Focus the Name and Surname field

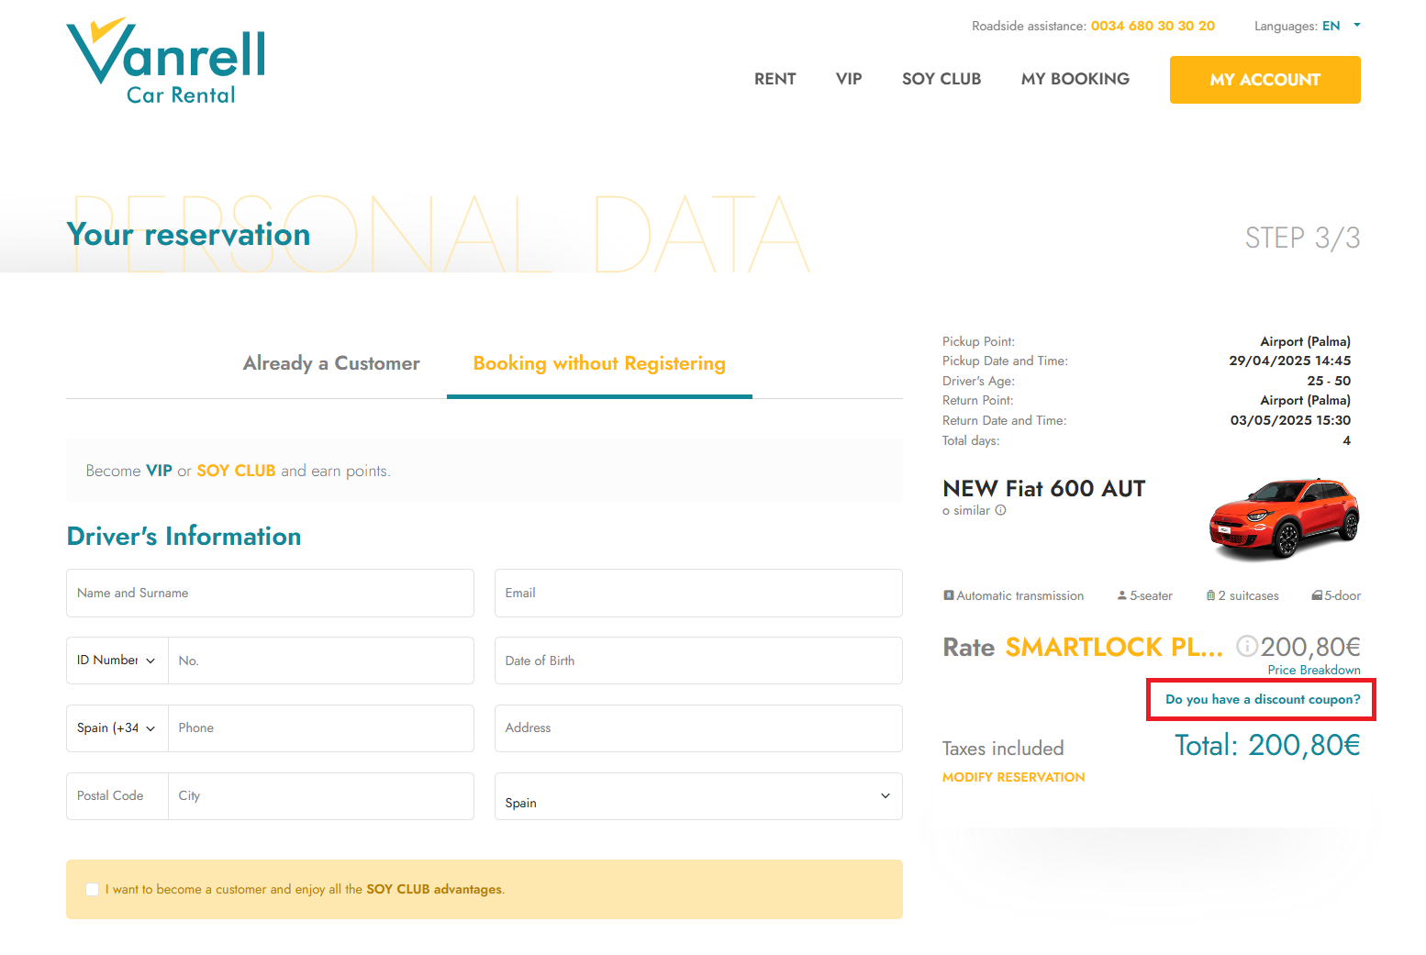tap(270, 594)
